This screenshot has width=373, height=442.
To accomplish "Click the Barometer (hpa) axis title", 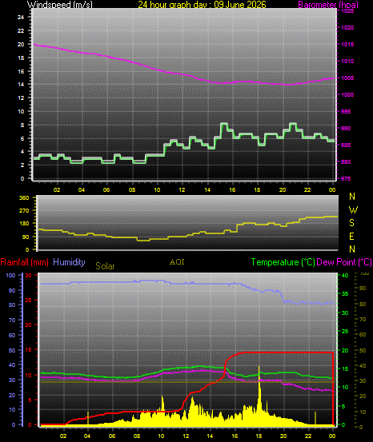I will [x=328, y=5].
